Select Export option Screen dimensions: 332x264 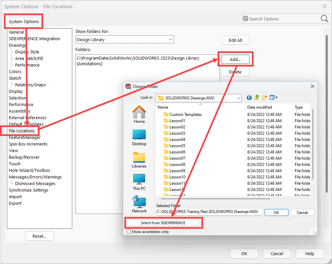click(x=15, y=203)
